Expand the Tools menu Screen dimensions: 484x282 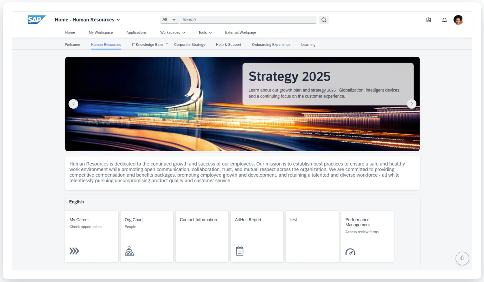point(205,33)
